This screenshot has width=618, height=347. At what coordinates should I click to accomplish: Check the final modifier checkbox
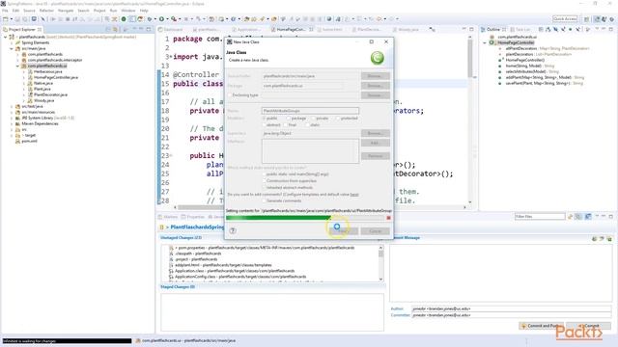[x=287, y=124]
